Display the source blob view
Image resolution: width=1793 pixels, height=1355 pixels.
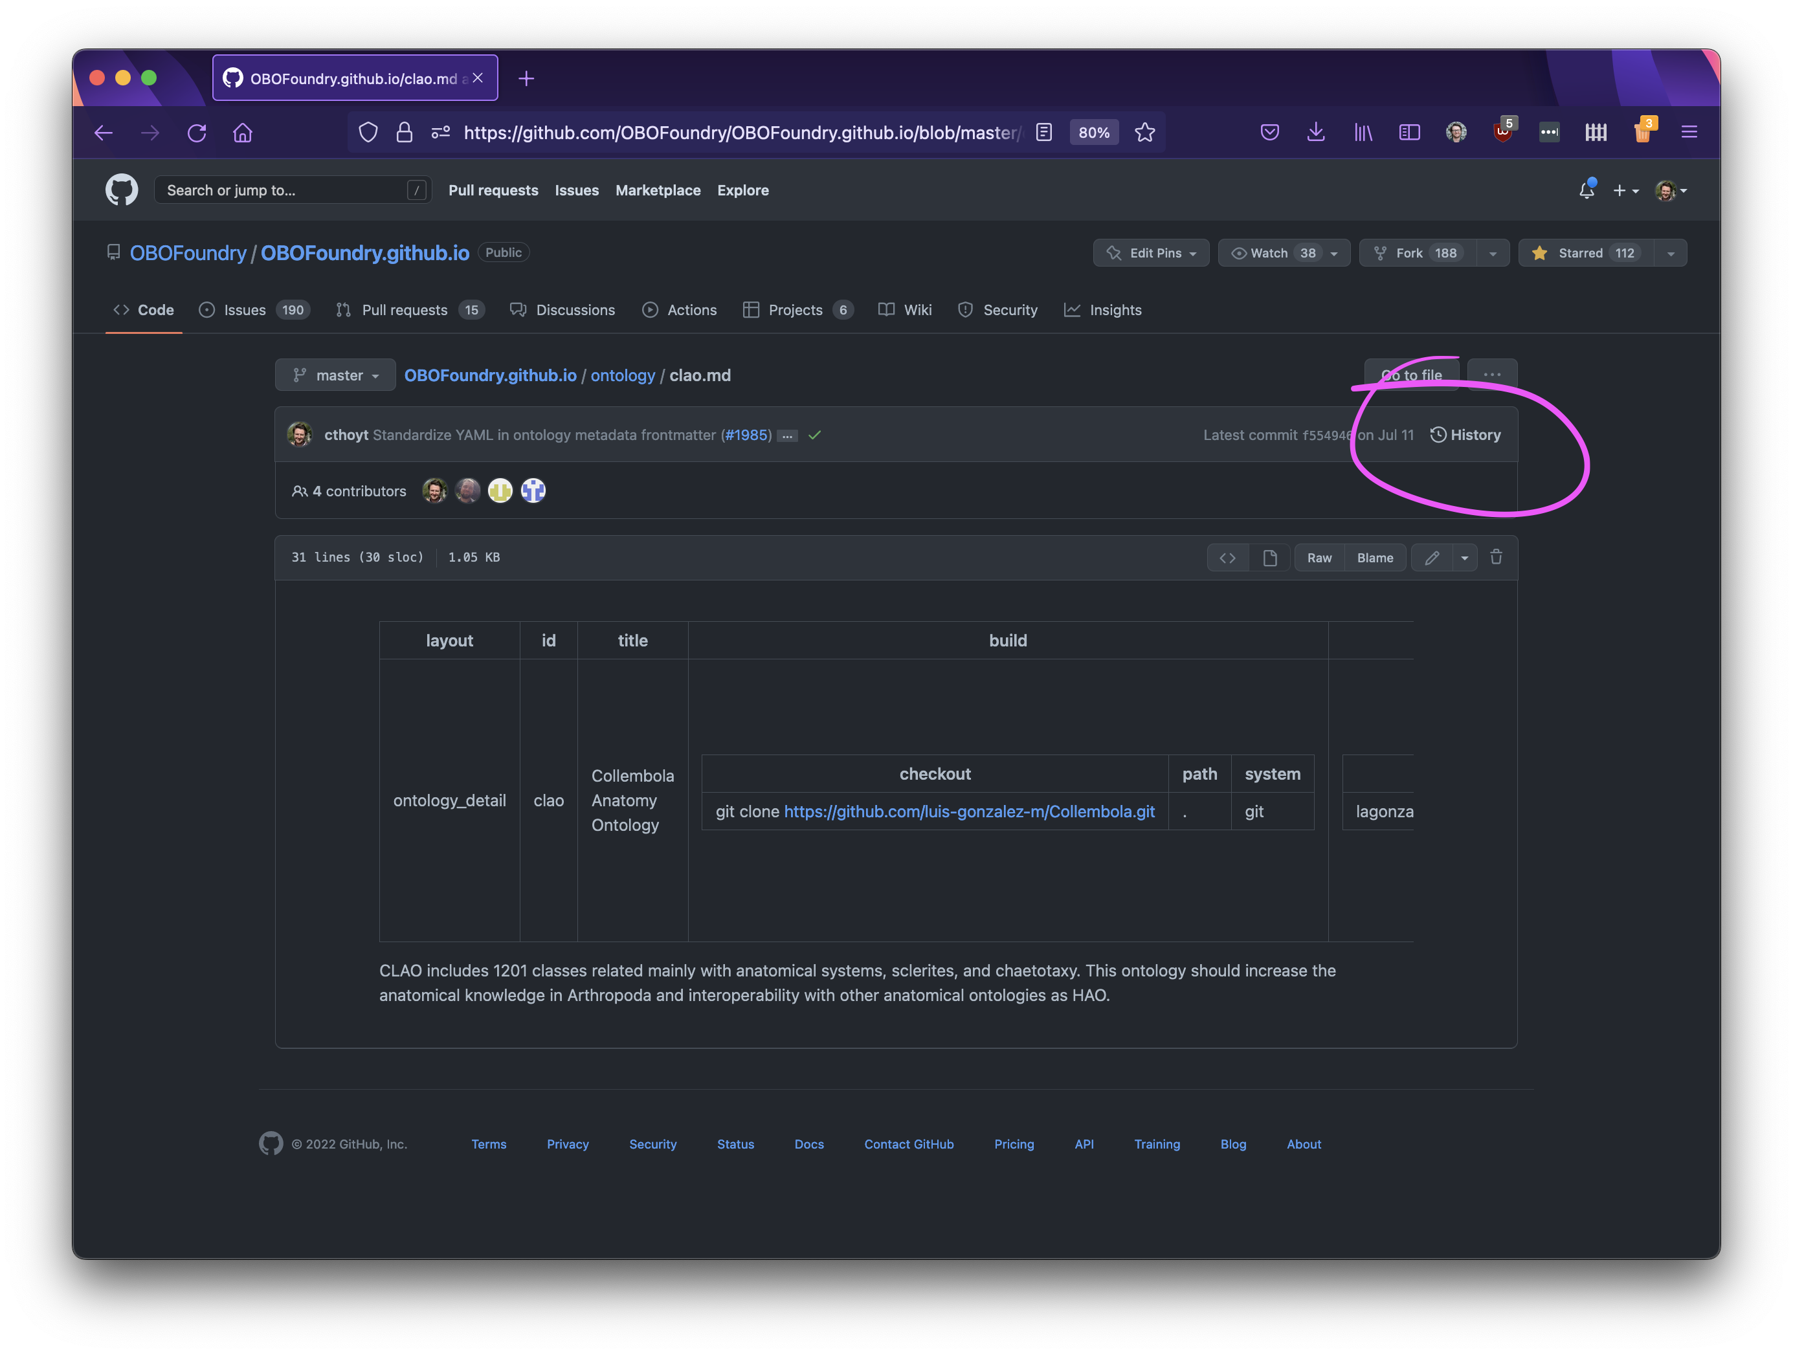[x=1227, y=558]
